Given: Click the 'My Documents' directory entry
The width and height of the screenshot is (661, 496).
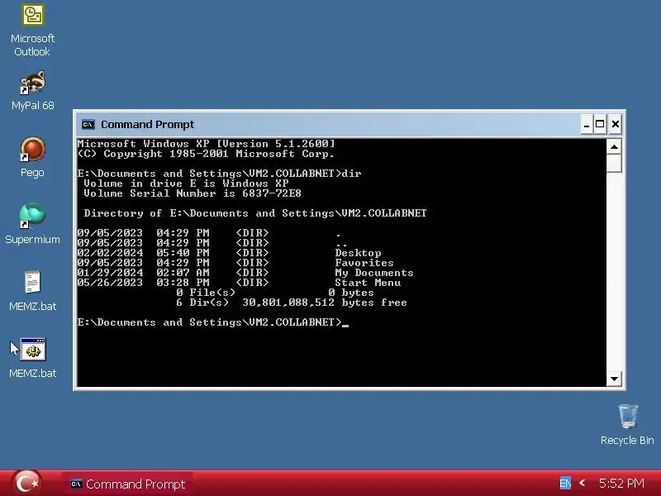Looking at the screenshot, I should click(374, 273).
